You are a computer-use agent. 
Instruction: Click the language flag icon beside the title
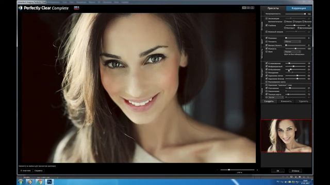coord(77,8)
